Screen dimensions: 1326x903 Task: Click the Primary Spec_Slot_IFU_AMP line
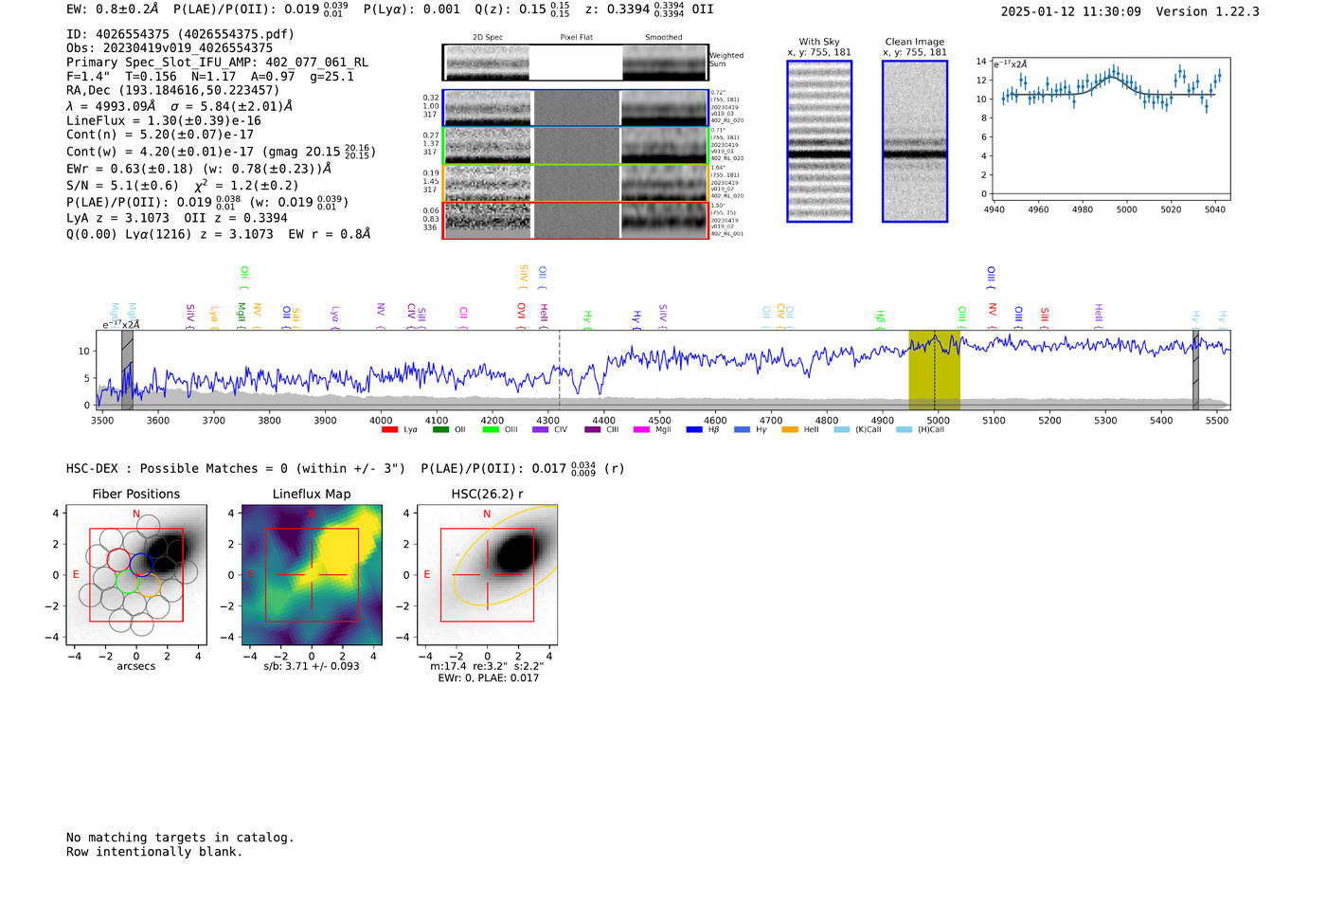(217, 62)
